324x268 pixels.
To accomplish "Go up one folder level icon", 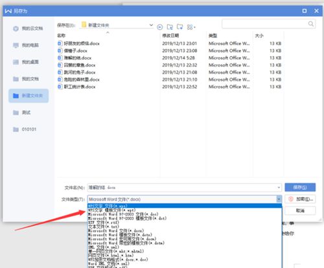I will [170, 27].
